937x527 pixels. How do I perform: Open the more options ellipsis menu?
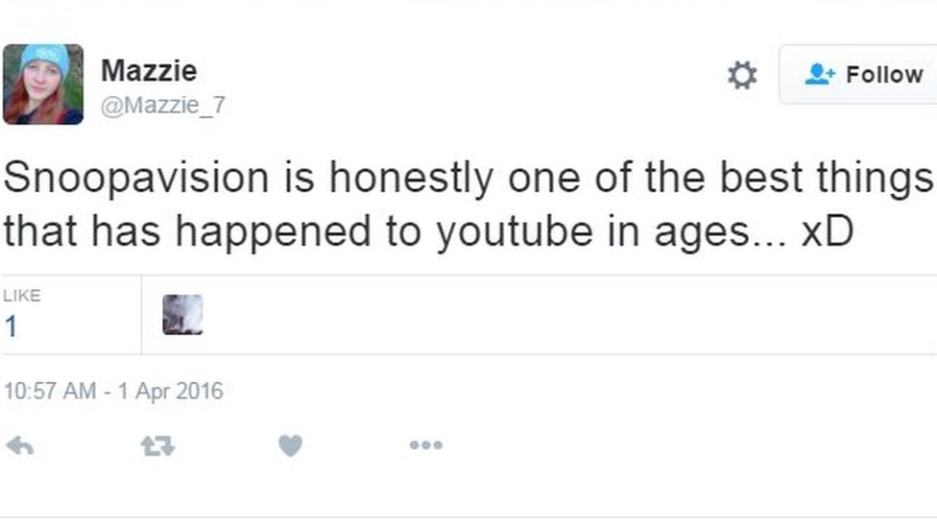(425, 445)
